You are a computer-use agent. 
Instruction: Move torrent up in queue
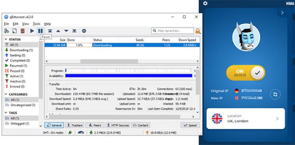[58, 31]
